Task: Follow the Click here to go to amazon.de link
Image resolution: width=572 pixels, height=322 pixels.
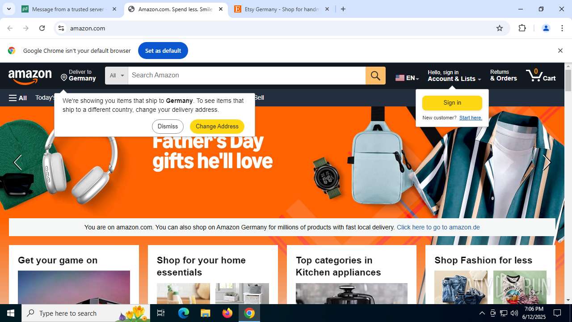Action: 438,227
